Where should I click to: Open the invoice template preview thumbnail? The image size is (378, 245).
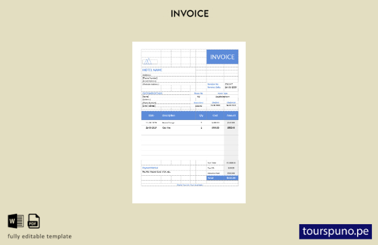coord(189,123)
